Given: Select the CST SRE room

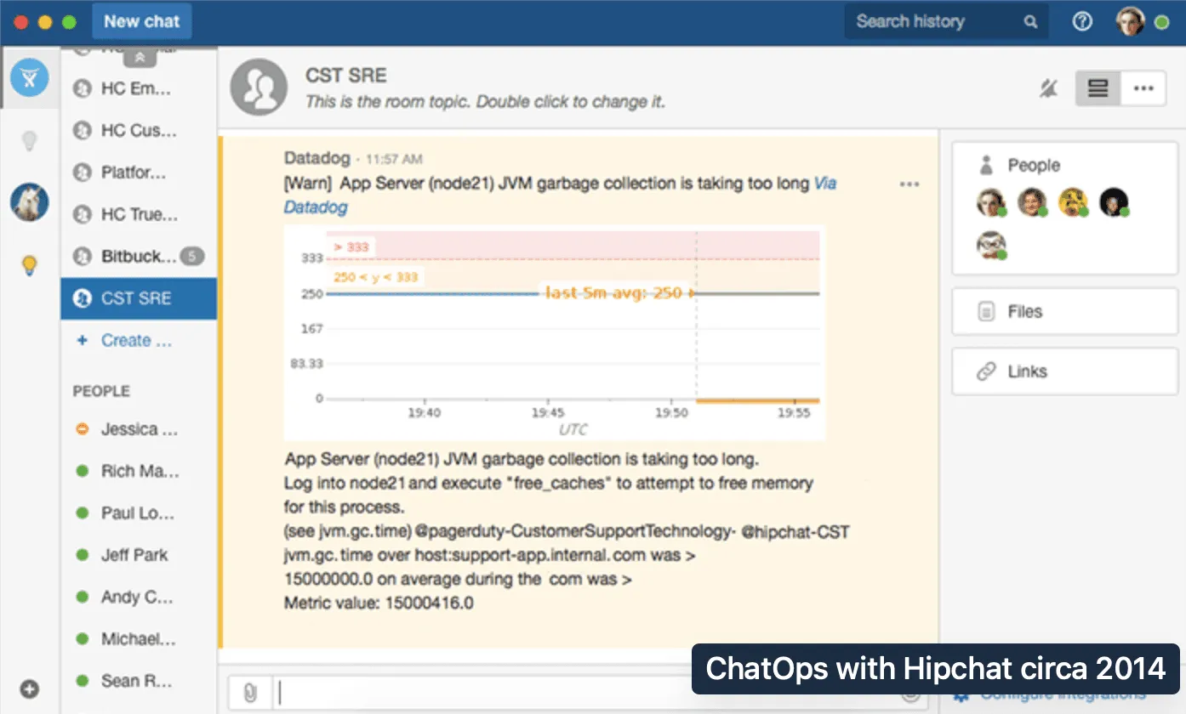Looking at the screenshot, I should point(139,298).
